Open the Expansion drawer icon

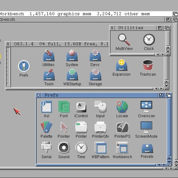tap(121, 65)
